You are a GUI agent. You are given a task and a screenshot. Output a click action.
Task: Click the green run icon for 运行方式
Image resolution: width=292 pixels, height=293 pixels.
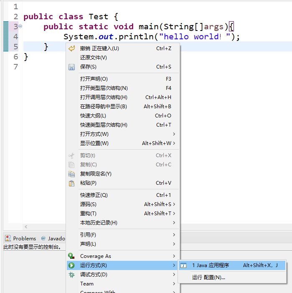(x=71, y=265)
